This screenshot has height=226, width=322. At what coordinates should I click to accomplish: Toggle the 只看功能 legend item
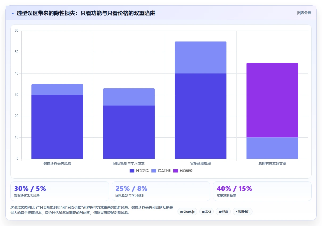pos(139,171)
